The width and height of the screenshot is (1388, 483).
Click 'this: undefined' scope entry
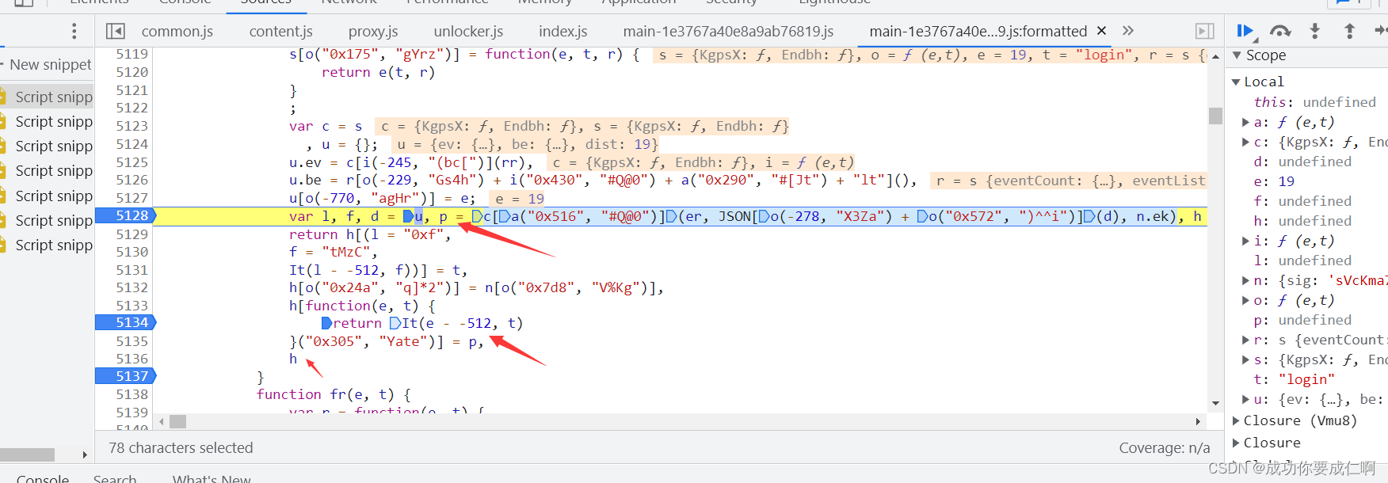pyautogui.click(x=1315, y=102)
